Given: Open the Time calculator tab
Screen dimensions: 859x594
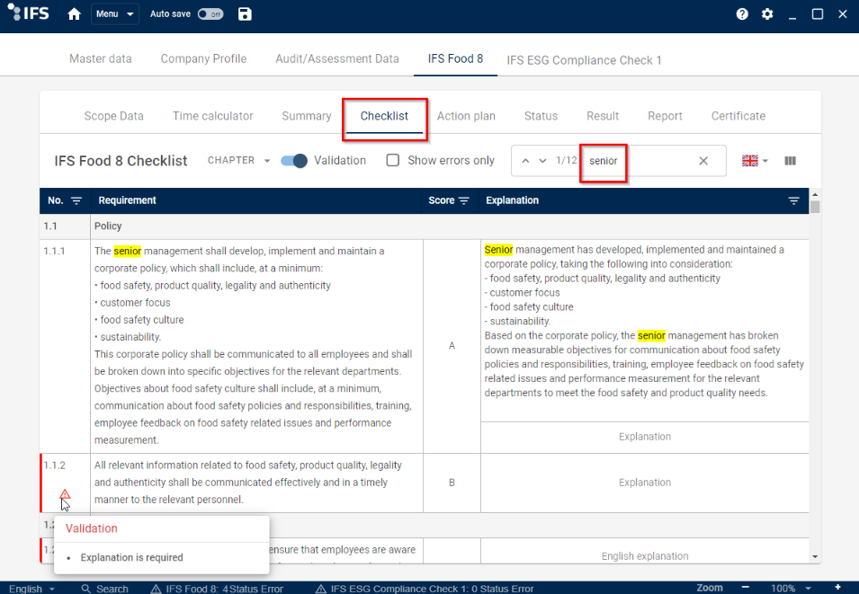Looking at the screenshot, I should 212,116.
